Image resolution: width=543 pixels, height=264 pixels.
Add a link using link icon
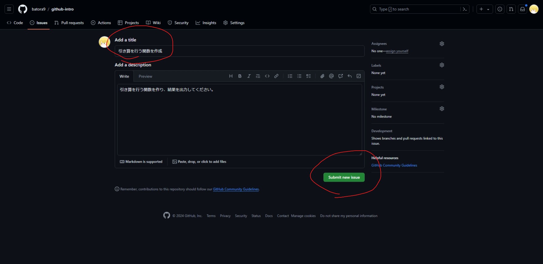(276, 76)
